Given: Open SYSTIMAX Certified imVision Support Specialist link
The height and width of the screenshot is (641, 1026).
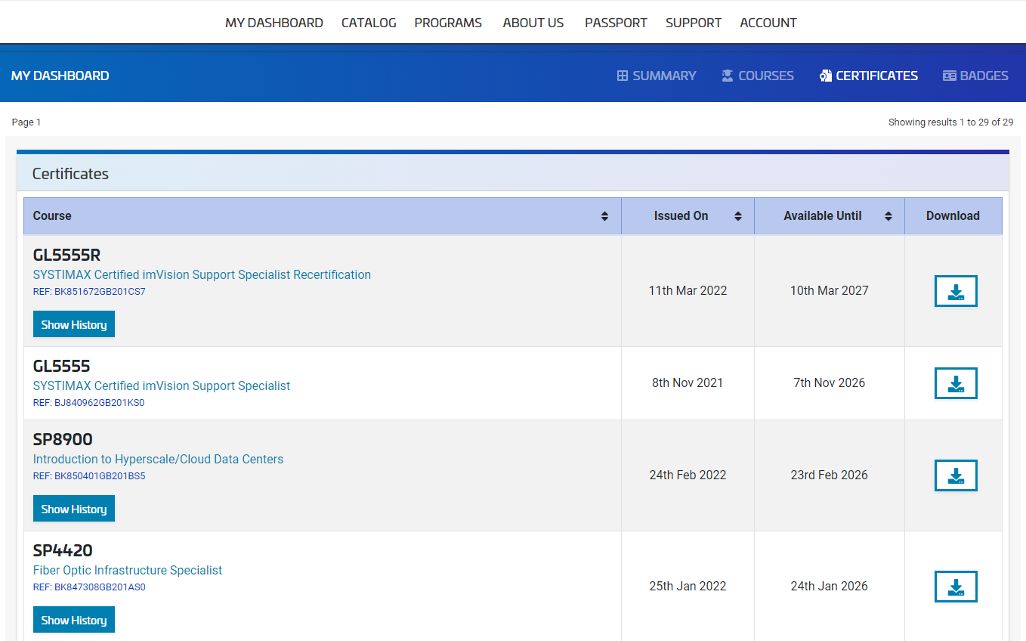Looking at the screenshot, I should (162, 386).
